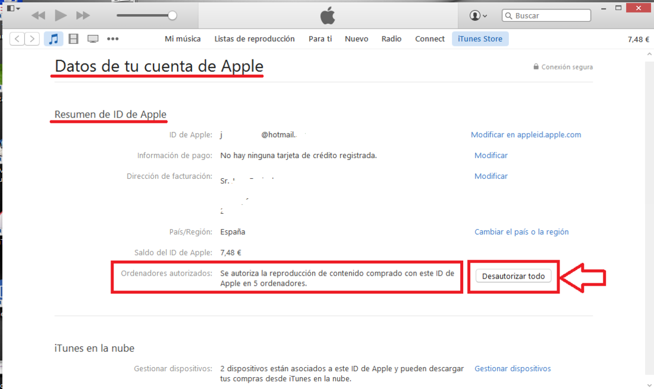Open the iTunes window menu icon

[13, 8]
